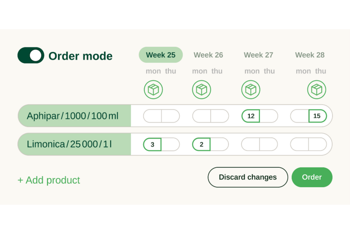Click the package icon under Week 26

pyautogui.click(x=201, y=89)
